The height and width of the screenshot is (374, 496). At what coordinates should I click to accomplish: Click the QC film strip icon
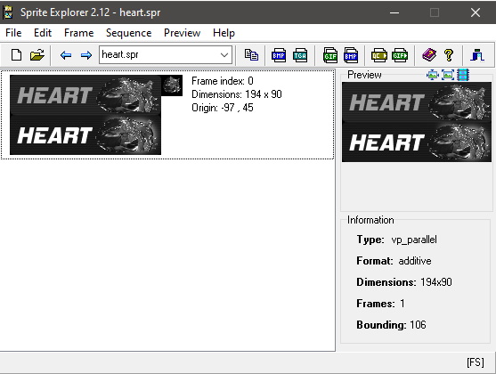379,55
